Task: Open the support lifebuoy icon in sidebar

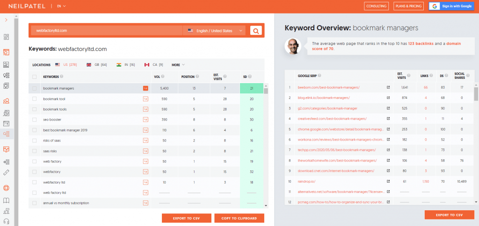Action: 6,188
